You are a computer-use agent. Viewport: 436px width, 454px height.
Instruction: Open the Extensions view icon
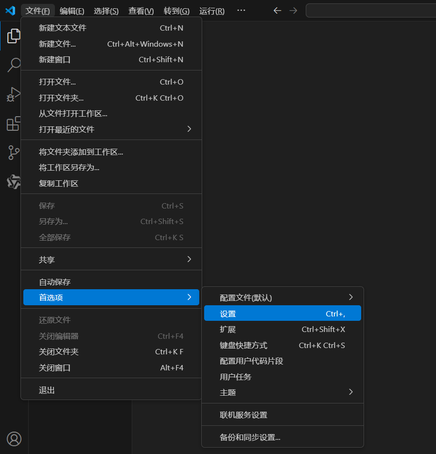point(14,123)
